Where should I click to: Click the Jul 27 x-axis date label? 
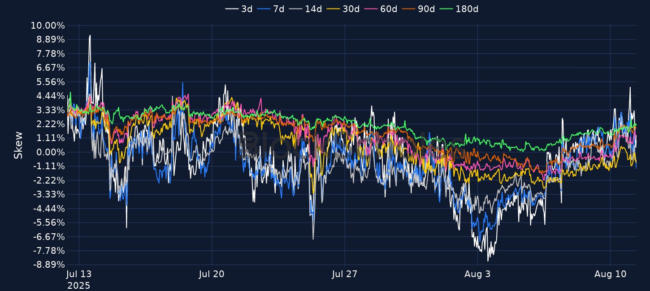[344, 274]
